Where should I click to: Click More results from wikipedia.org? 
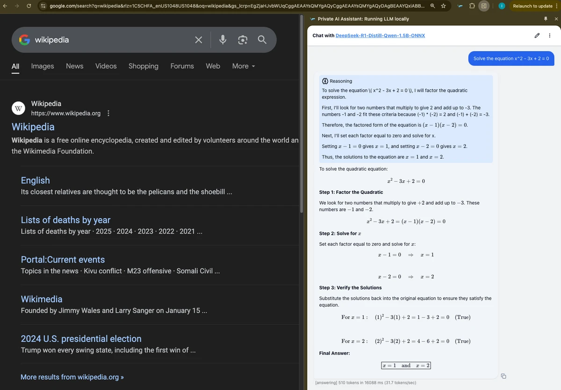pyautogui.click(x=72, y=377)
